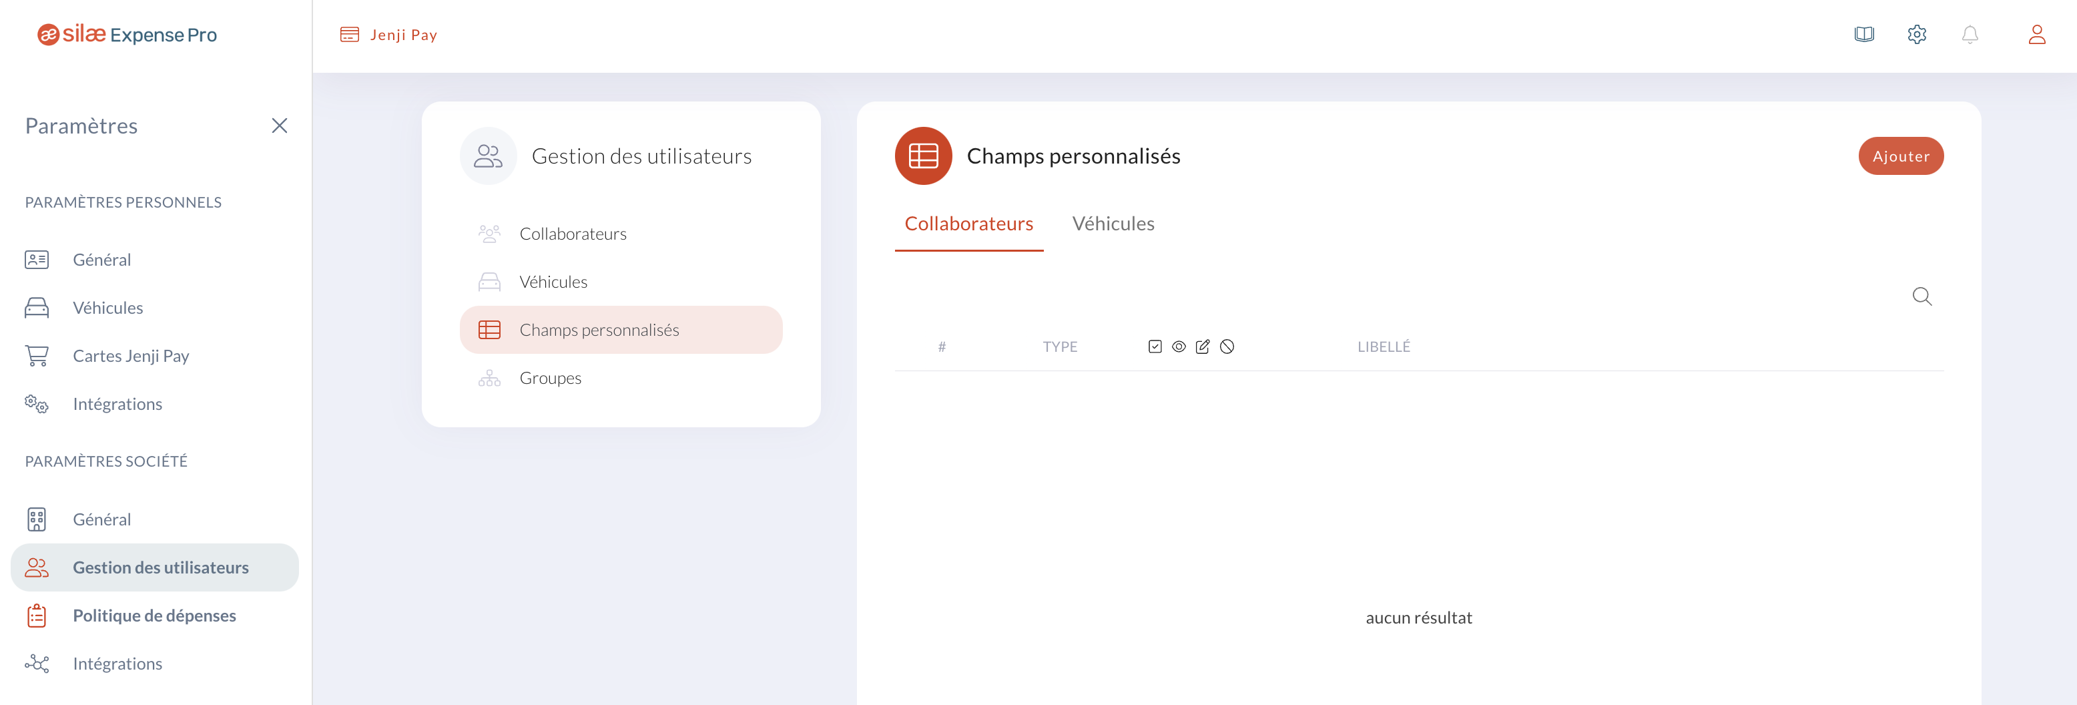This screenshot has width=2077, height=705.
Task: Click the personal Général ID card icon
Action: [x=36, y=260]
